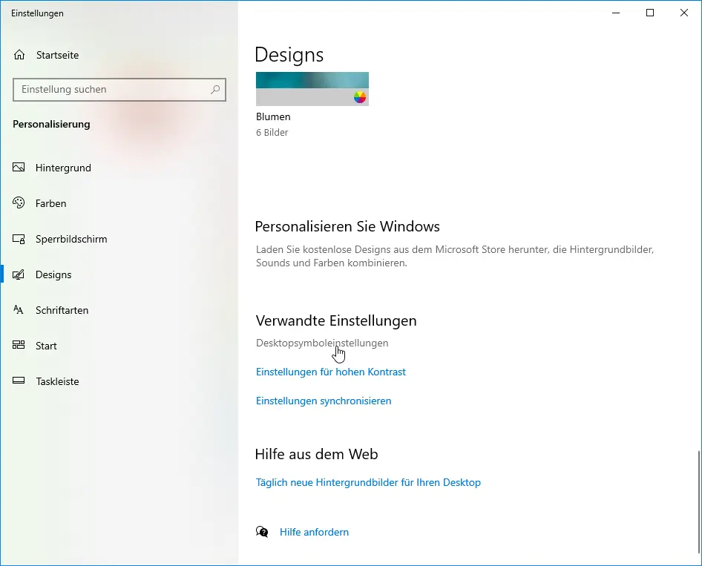Click the Verwandte Einstellungen heading

pyautogui.click(x=335, y=320)
